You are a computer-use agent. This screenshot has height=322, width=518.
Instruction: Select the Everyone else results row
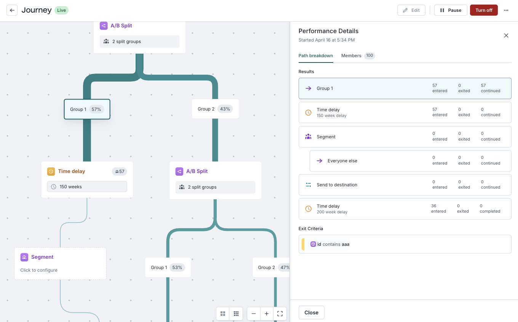(410, 161)
